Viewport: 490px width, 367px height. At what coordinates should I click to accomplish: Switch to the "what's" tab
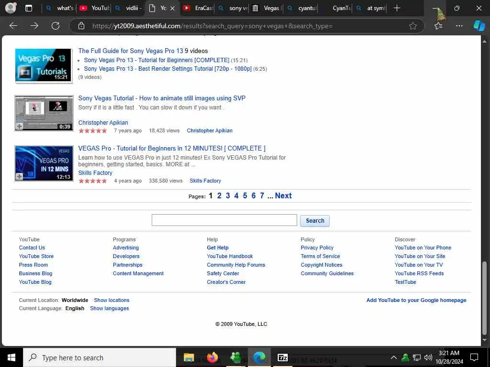(x=59, y=8)
